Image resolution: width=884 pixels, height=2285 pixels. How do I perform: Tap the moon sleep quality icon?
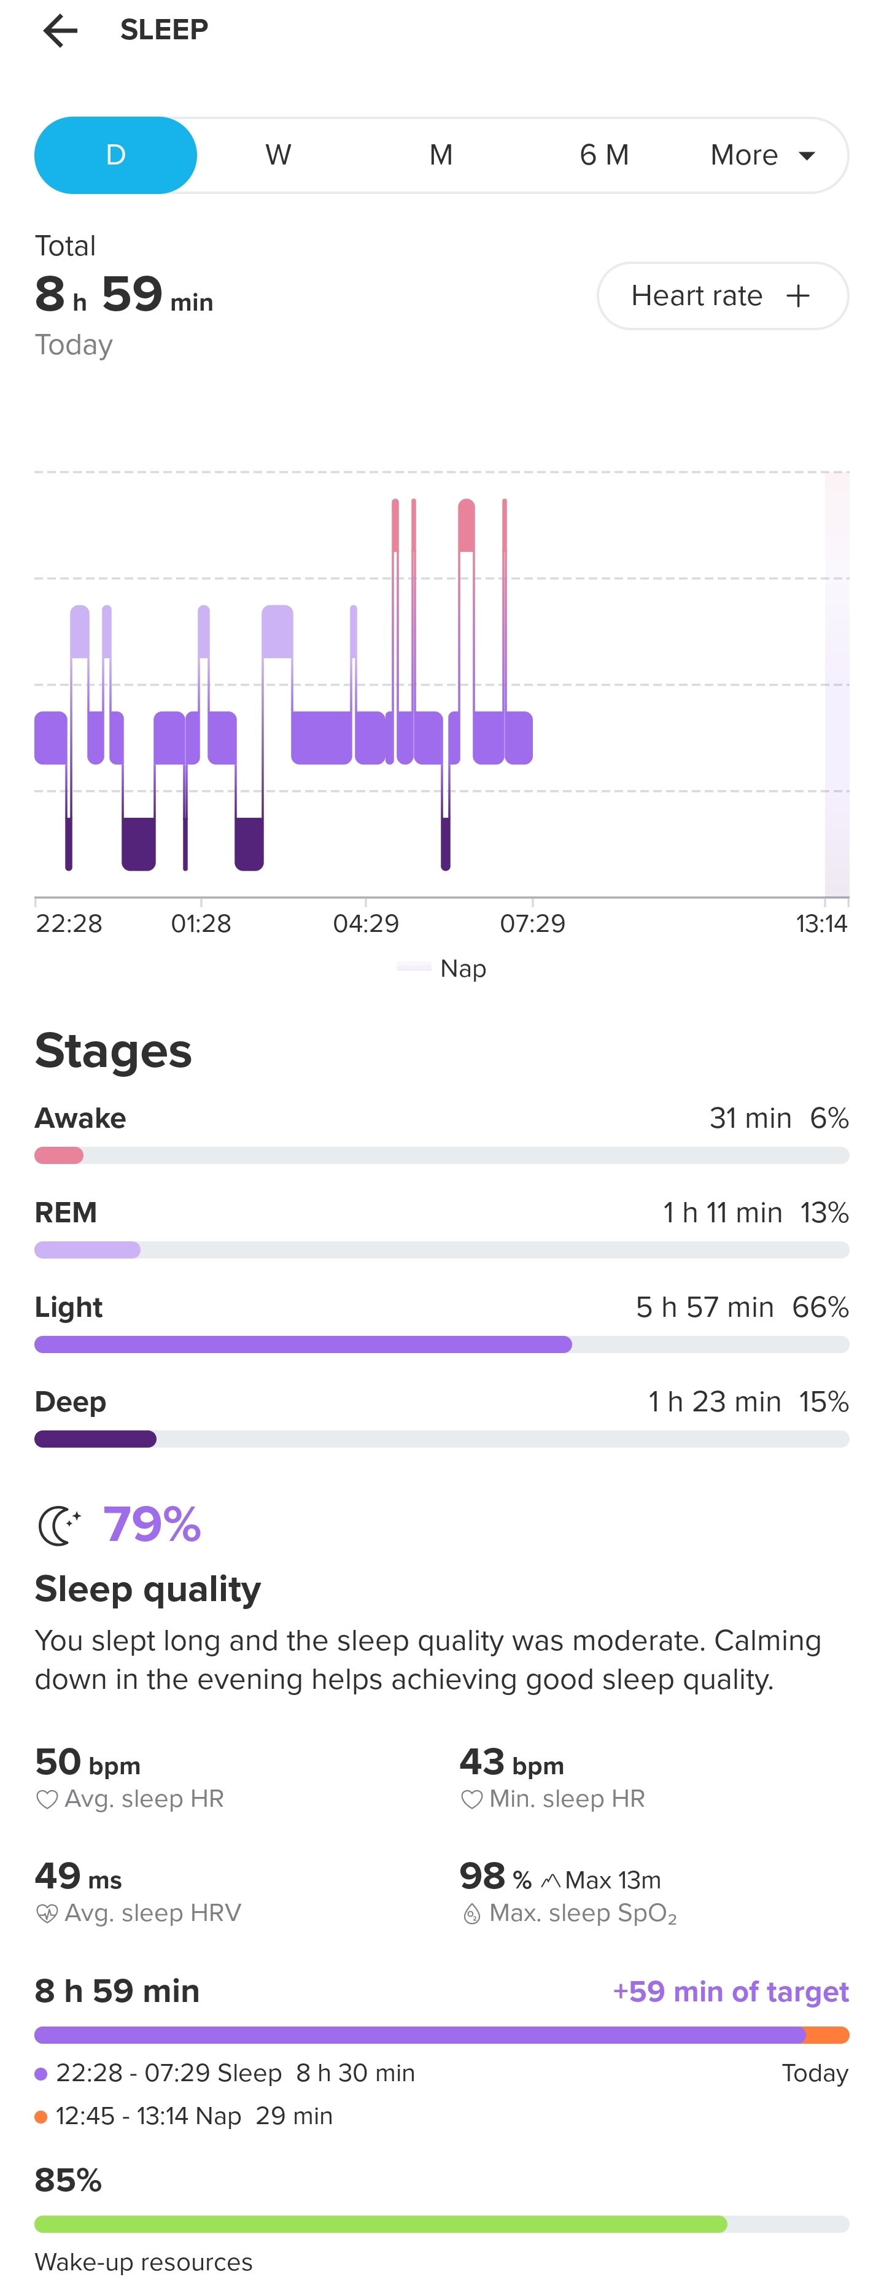pos(60,1526)
